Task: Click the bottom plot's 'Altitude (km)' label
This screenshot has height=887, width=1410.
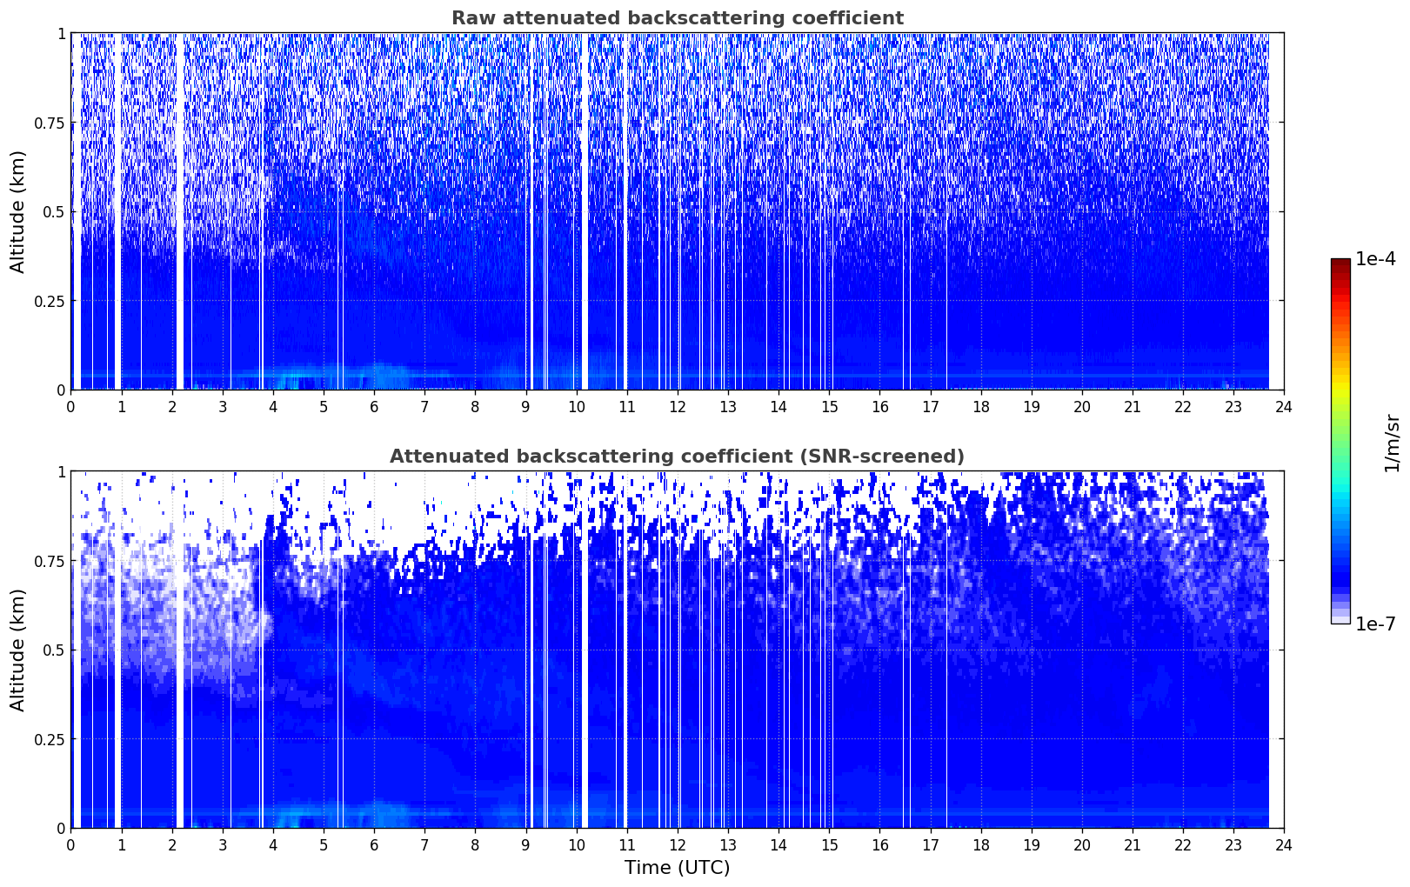Action: click(18, 650)
